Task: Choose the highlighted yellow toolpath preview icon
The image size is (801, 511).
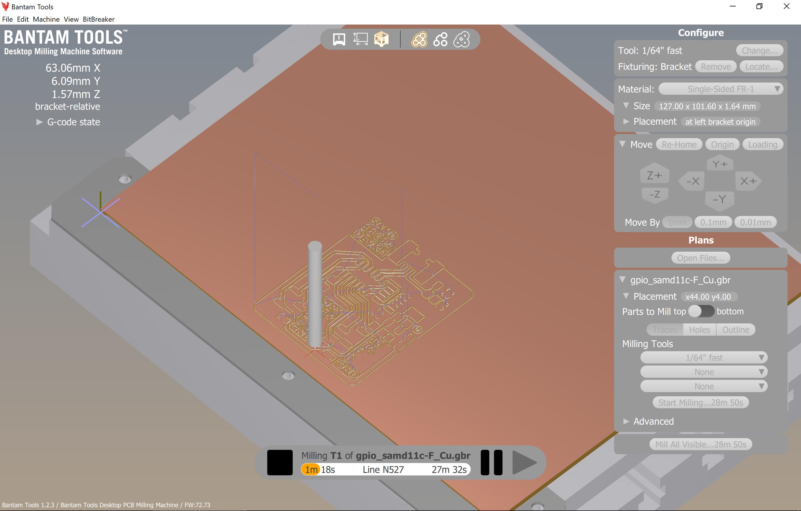Action: click(x=419, y=39)
